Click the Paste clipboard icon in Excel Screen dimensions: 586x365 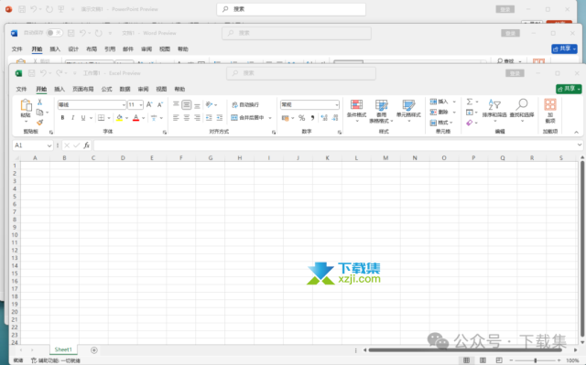26,105
